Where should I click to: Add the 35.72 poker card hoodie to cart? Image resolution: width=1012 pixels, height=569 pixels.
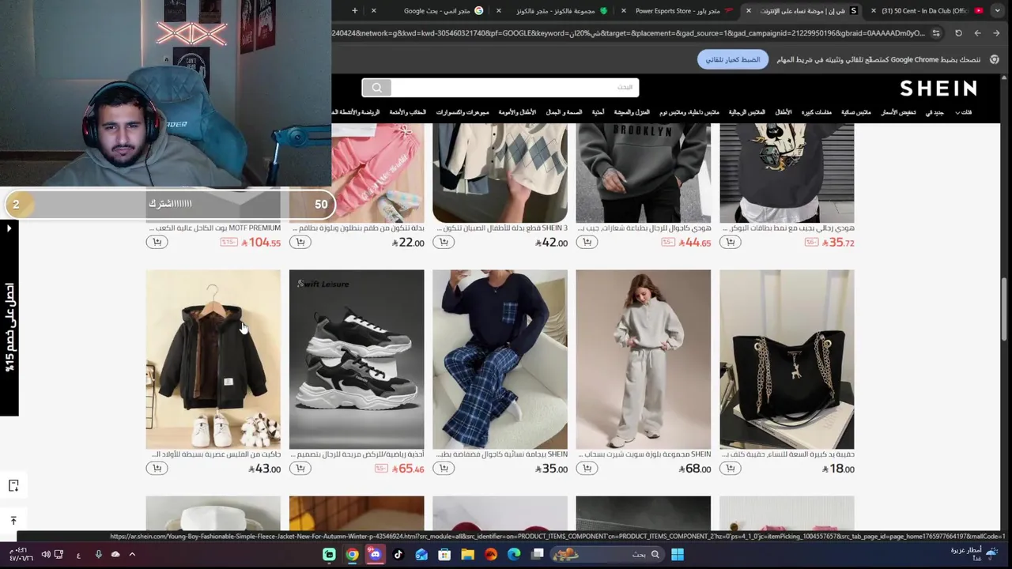tap(730, 242)
